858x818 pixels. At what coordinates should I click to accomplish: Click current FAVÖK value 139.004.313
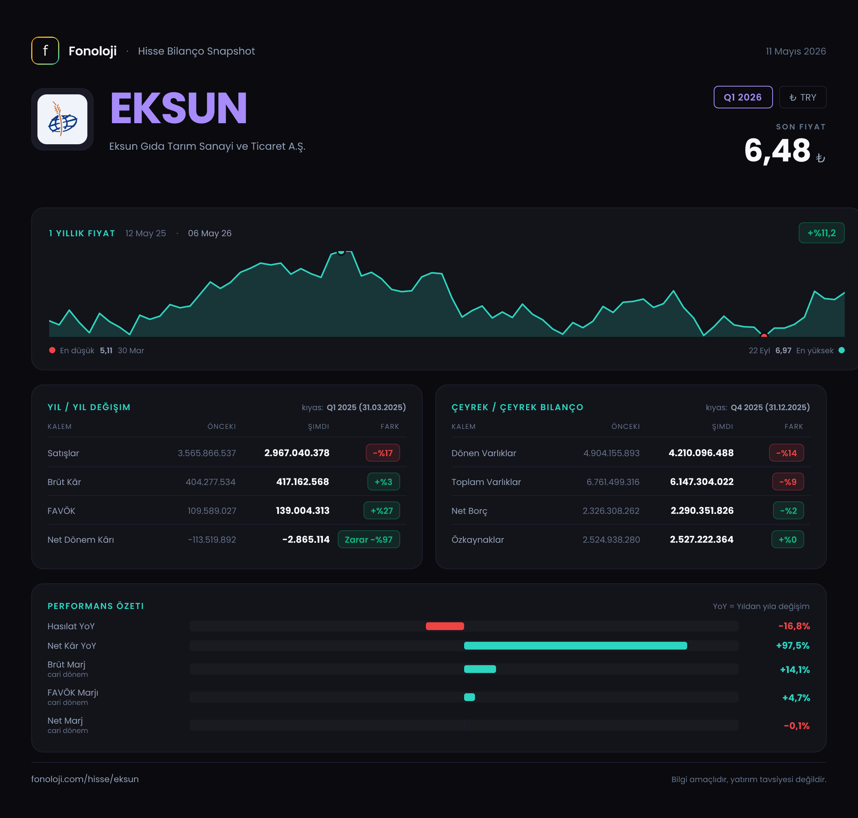coord(302,510)
